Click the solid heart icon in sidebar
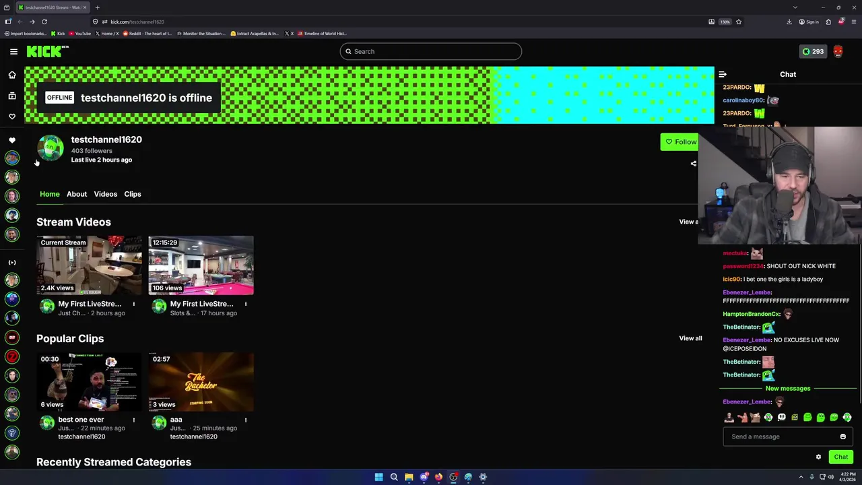Viewport: 862px width, 485px height. [x=12, y=140]
